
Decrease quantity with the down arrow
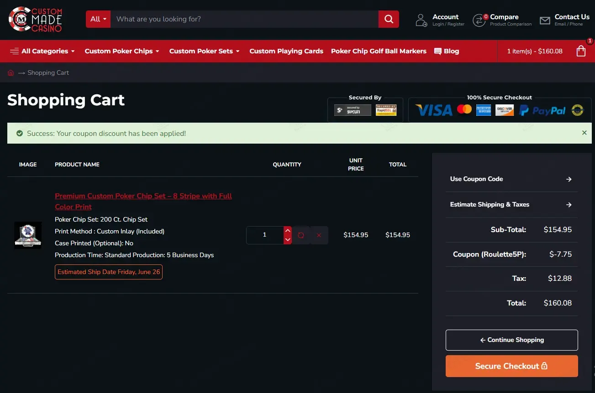(x=288, y=240)
